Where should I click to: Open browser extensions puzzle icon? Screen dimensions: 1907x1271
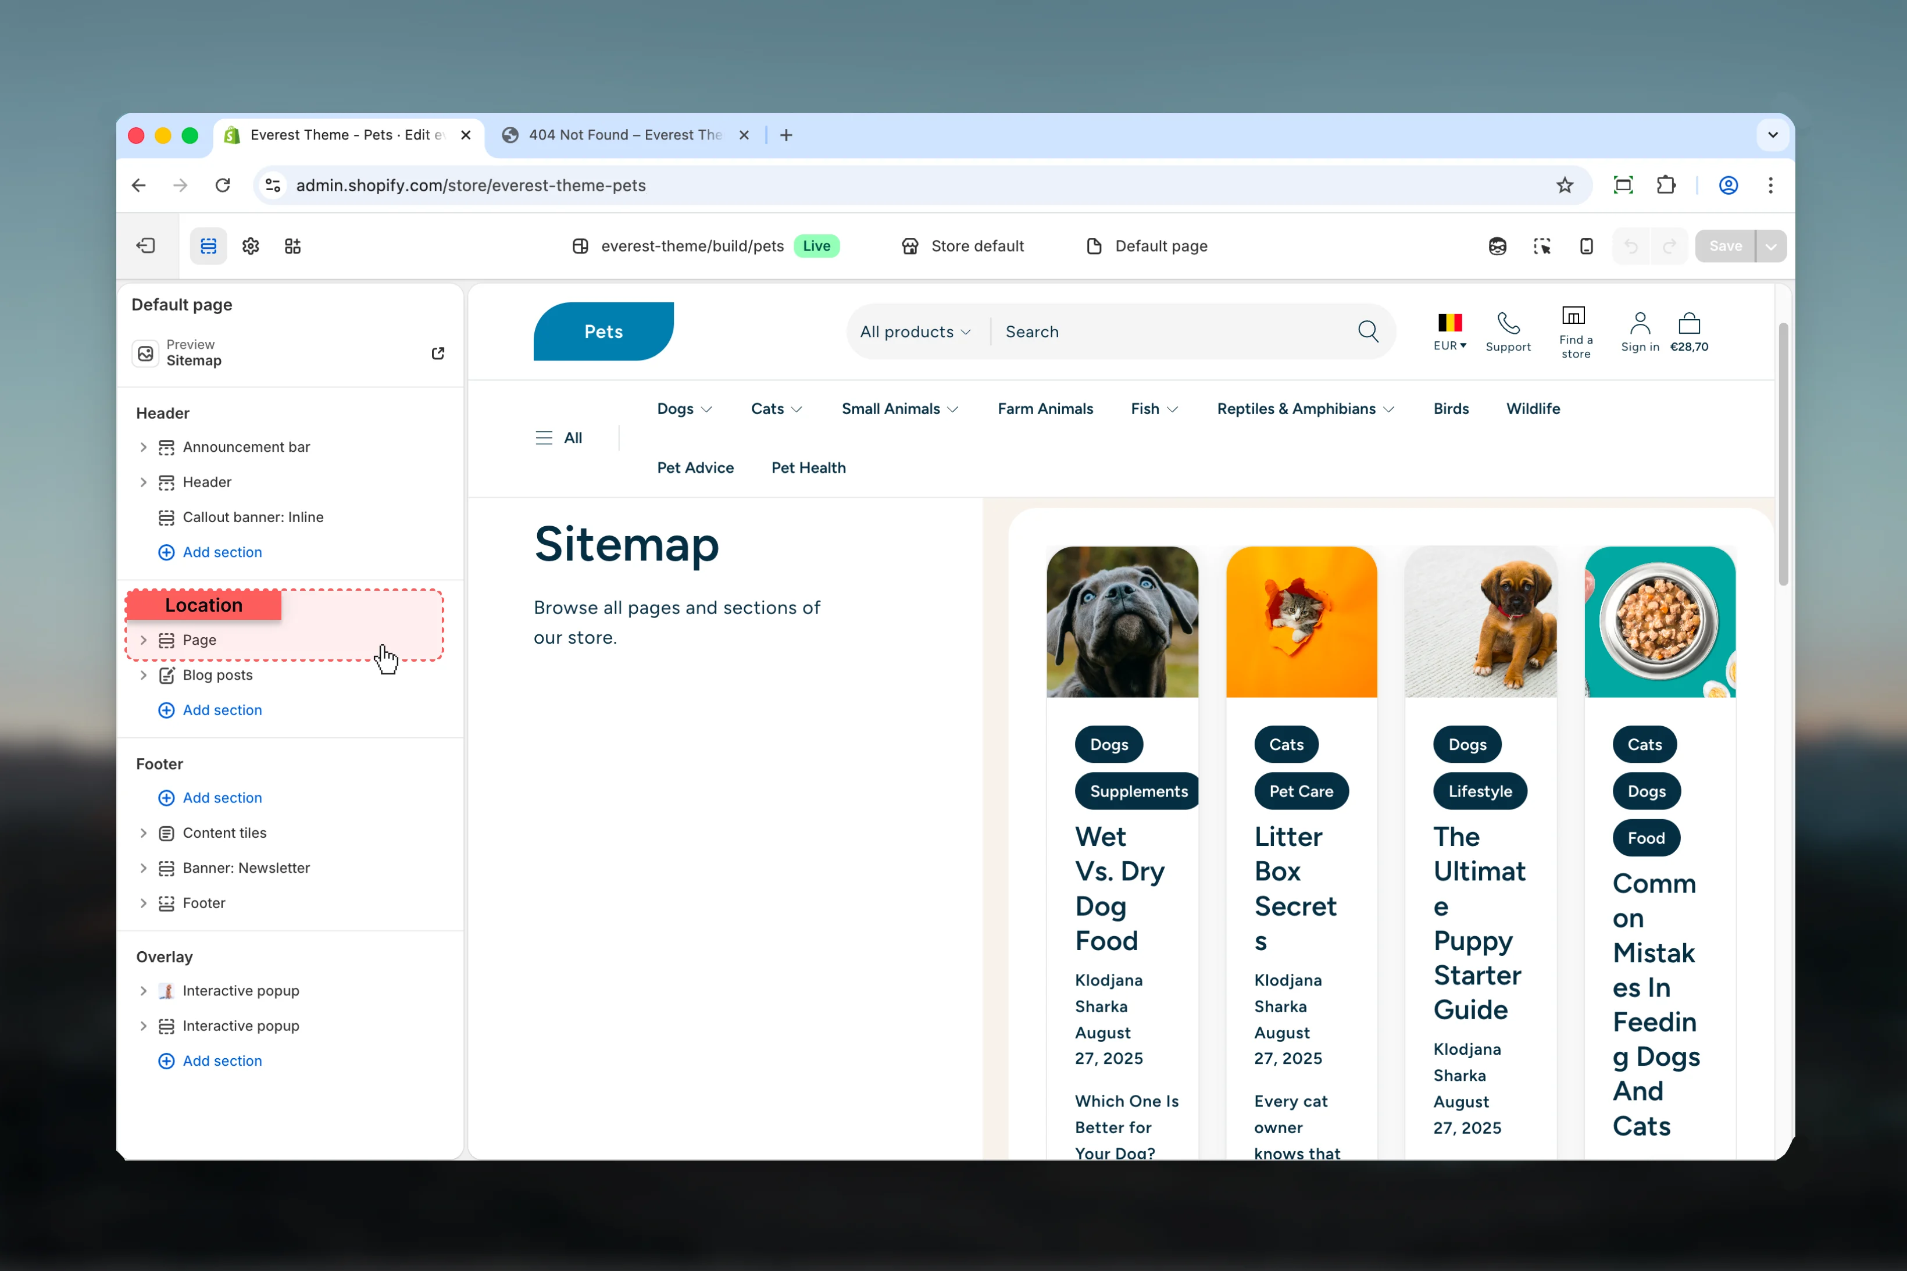(x=1666, y=185)
